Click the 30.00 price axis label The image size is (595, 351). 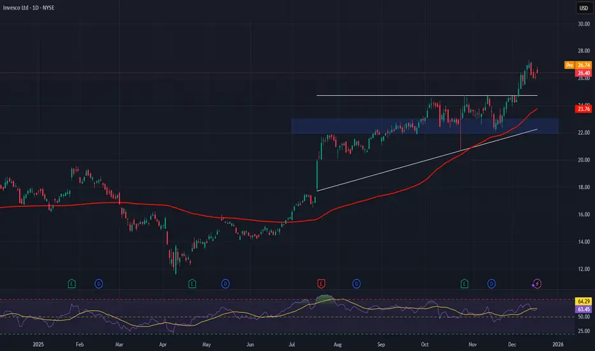click(x=584, y=24)
